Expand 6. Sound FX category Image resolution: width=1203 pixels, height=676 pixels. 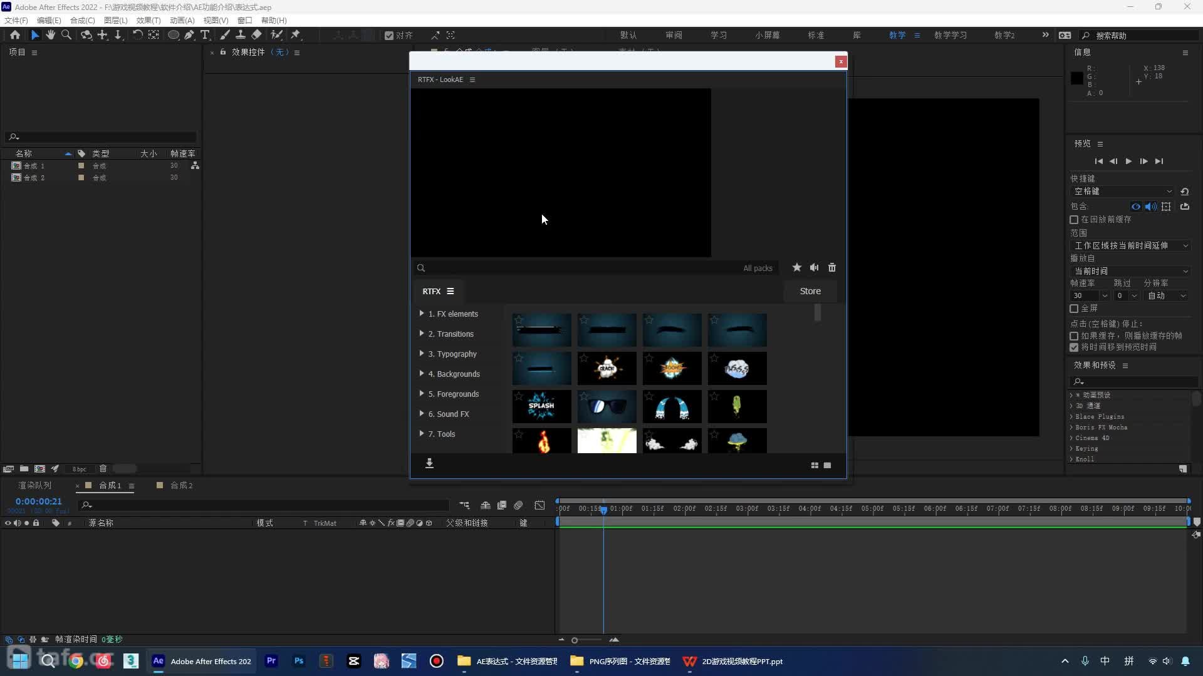[422, 414]
